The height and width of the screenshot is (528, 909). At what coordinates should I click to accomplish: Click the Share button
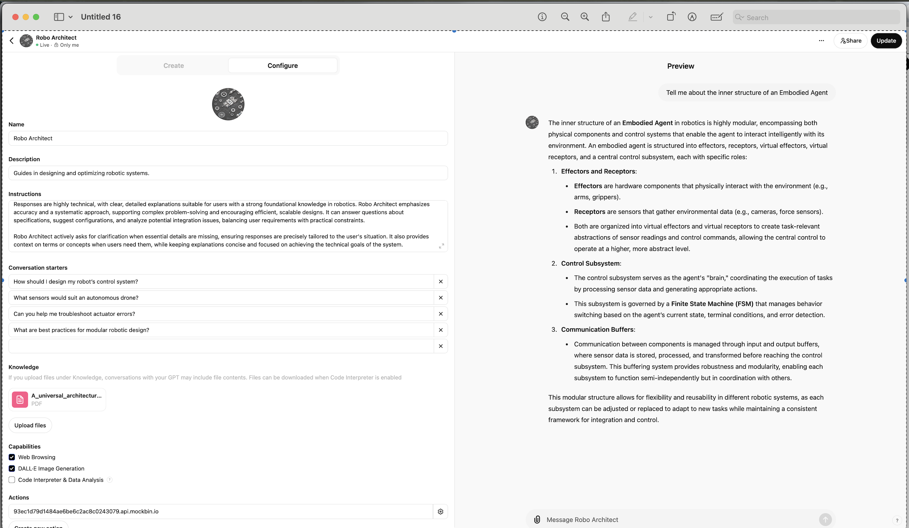(851, 41)
